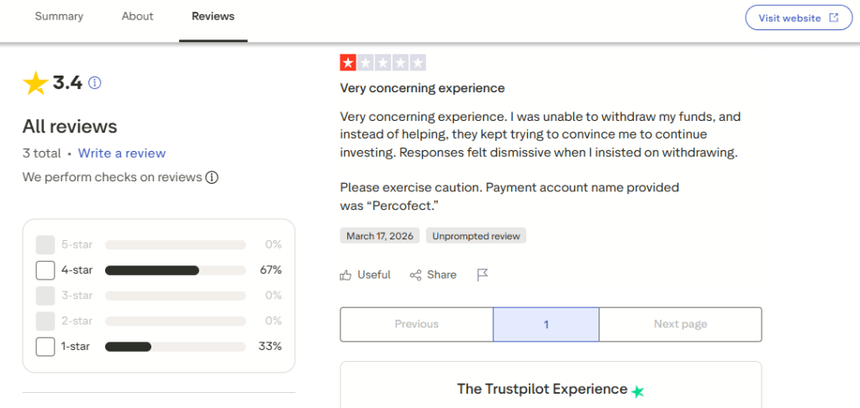Click the rating info icon beside 3.4

click(95, 82)
